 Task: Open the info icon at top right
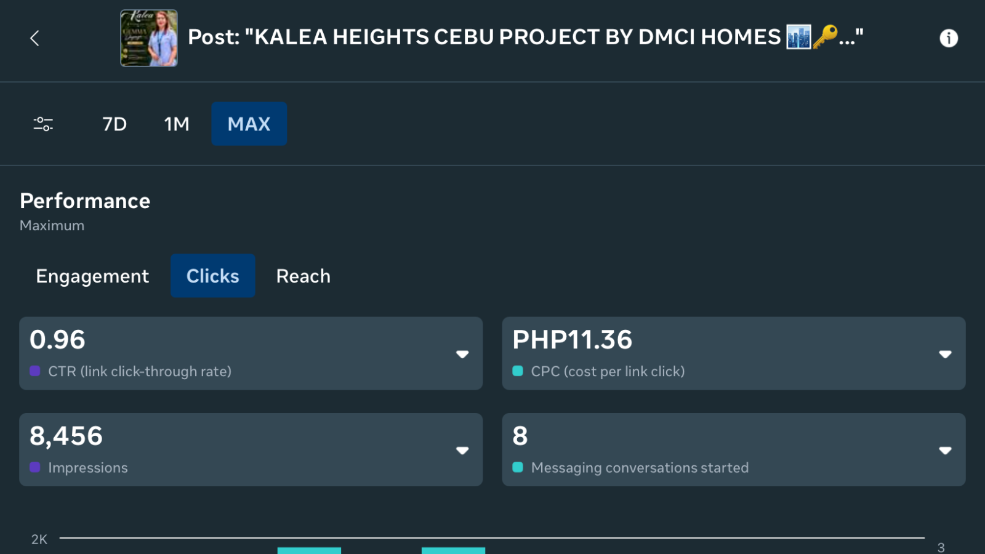click(x=949, y=38)
